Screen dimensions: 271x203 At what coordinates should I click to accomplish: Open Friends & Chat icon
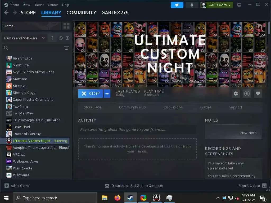(264, 186)
